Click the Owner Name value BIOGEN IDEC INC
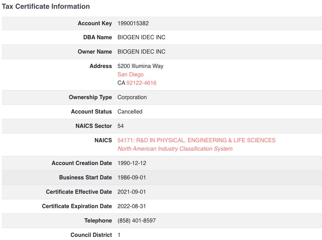 pyautogui.click(x=141, y=52)
